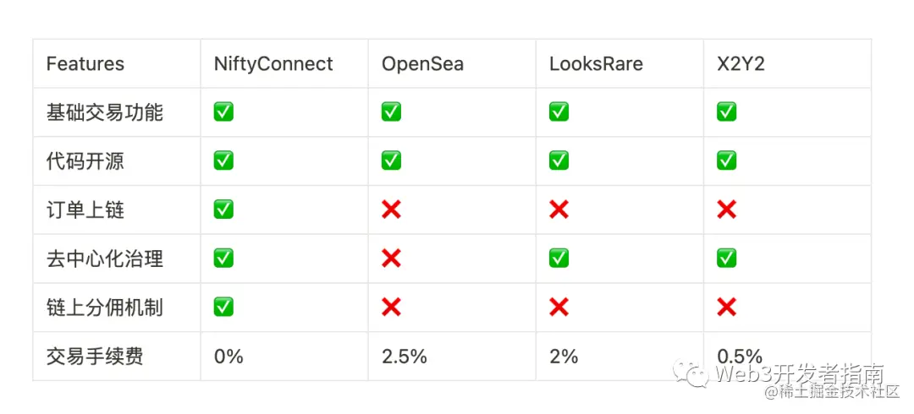Click the OpenSea 2.5% fee cell

click(405, 357)
